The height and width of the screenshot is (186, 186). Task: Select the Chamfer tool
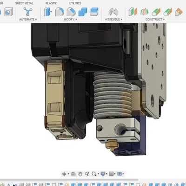click(71, 12)
